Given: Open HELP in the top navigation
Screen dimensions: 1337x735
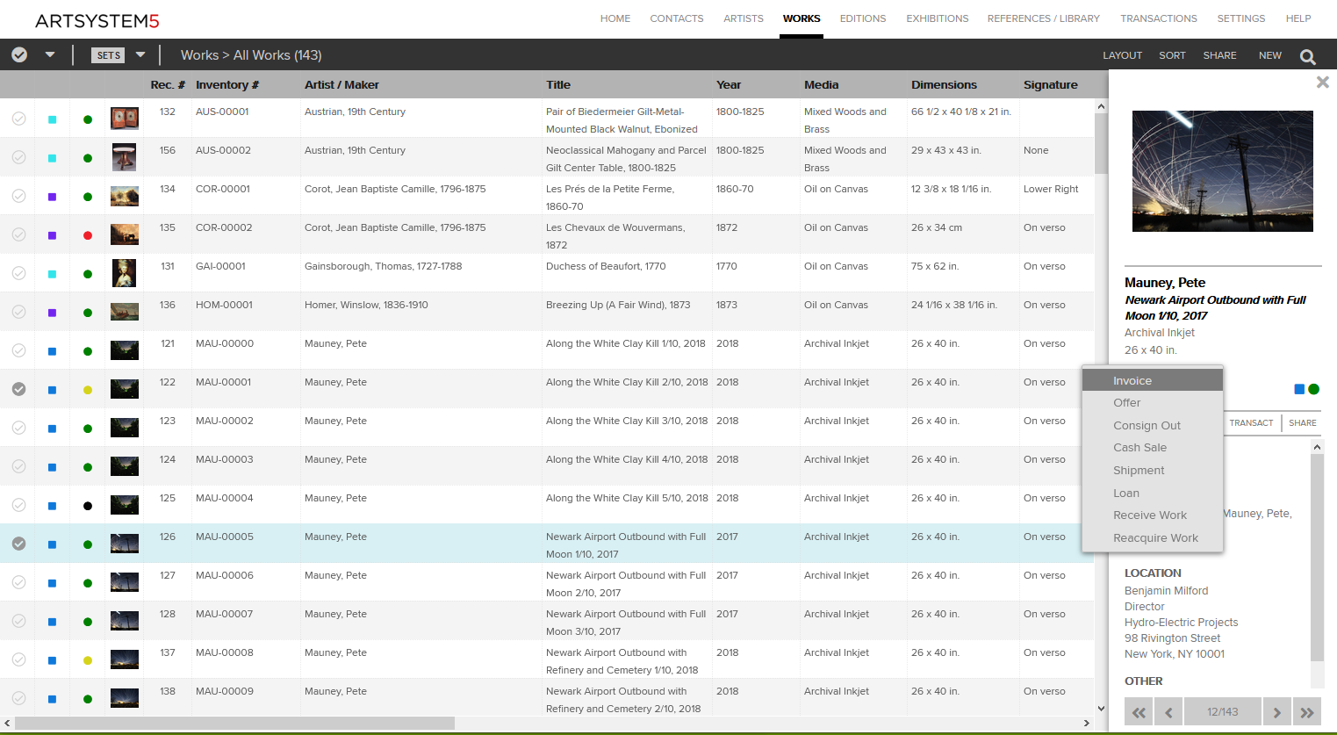Looking at the screenshot, I should pyautogui.click(x=1298, y=18).
